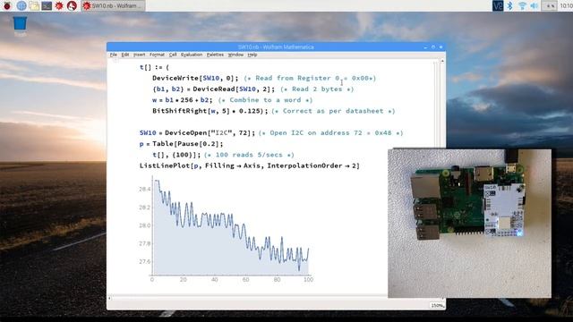Click the 'Correct as per datasheet' comment
The height and width of the screenshot is (322, 573).
pyautogui.click(x=333, y=111)
